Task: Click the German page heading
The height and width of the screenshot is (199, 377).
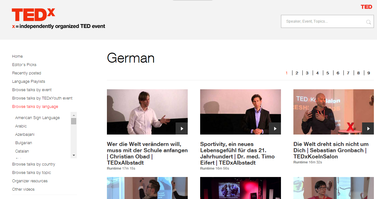Action: (131, 58)
